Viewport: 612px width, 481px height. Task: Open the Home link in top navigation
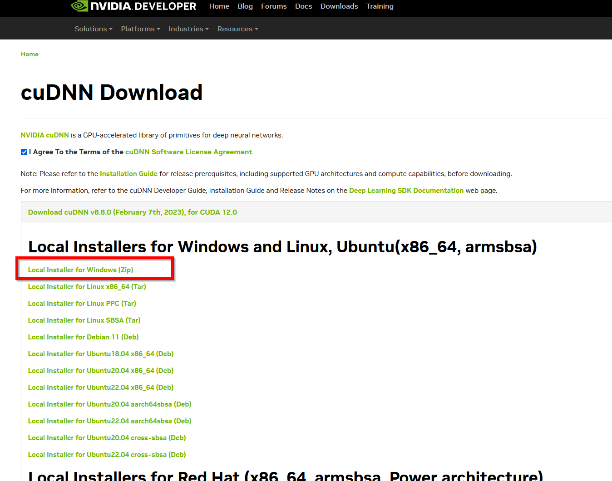[x=219, y=6]
